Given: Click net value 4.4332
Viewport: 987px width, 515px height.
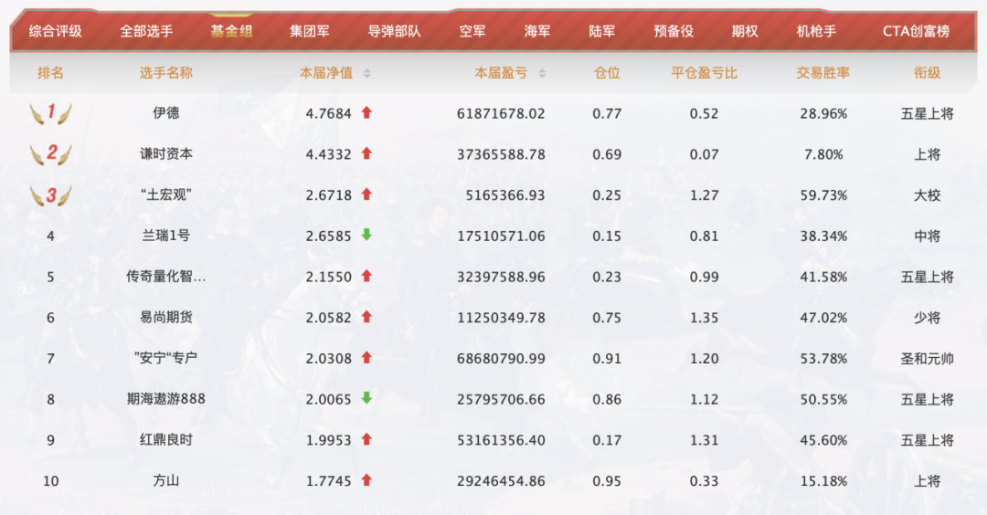Looking at the screenshot, I should tap(329, 154).
